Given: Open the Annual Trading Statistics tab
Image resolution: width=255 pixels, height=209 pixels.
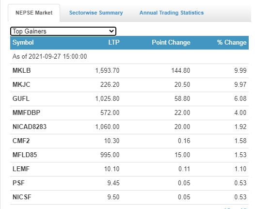Looking at the screenshot, I should click(172, 13).
